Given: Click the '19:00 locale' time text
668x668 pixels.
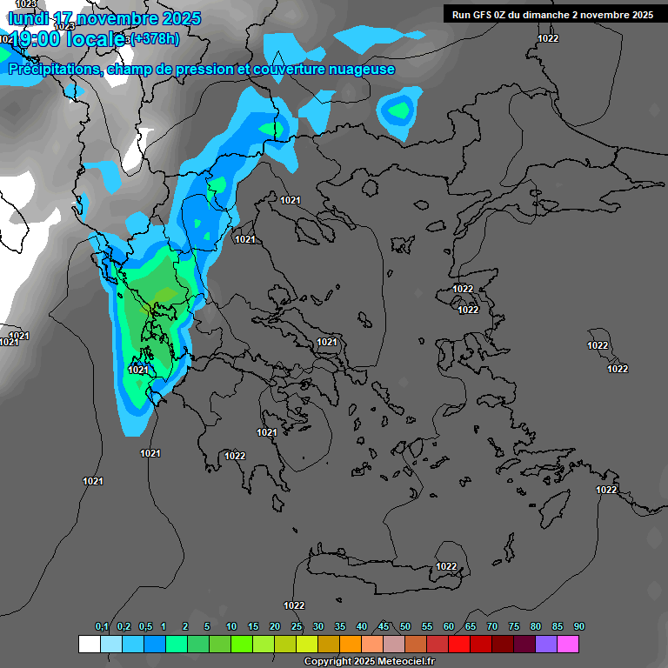Looking at the screenshot, I should coord(65,38).
